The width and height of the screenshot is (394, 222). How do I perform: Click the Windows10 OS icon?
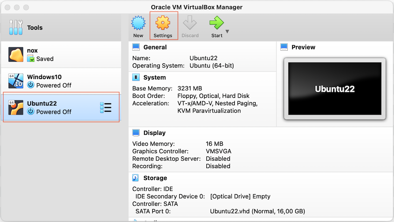pos(16,81)
